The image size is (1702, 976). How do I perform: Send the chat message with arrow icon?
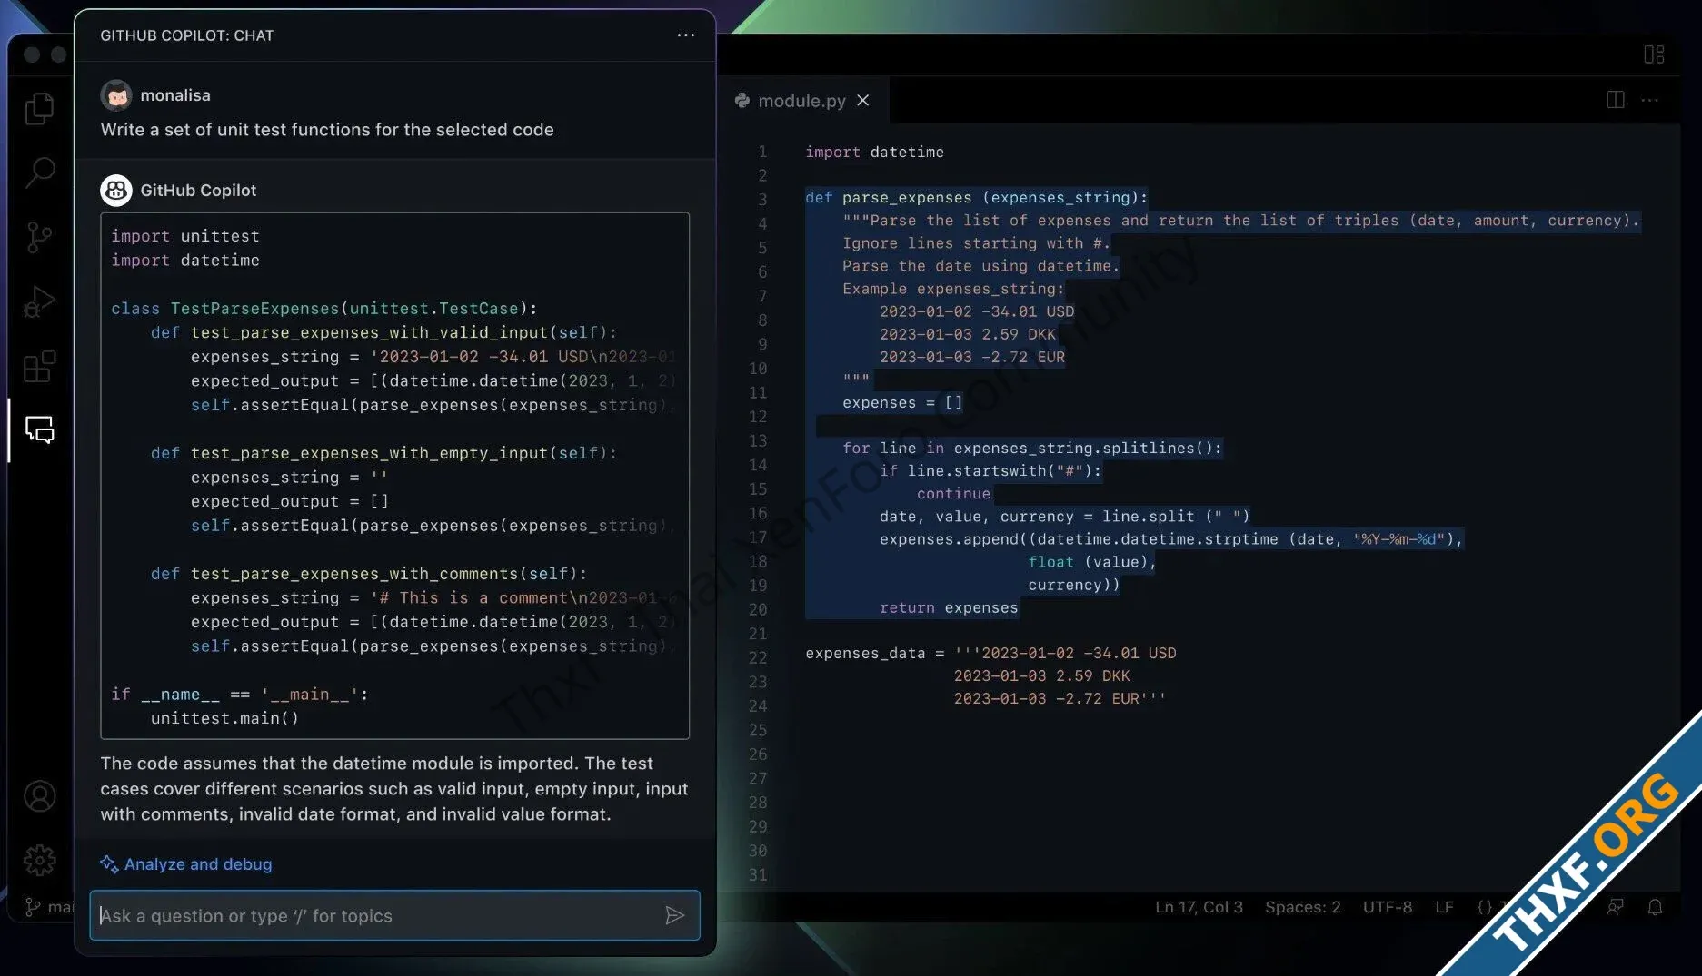tap(674, 915)
